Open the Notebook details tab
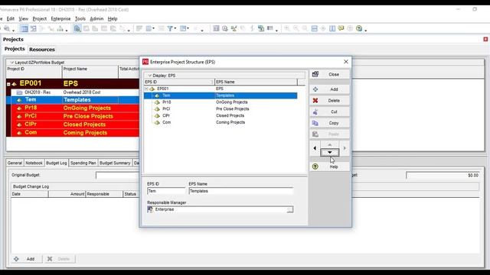The height and width of the screenshot is (275, 490). (x=34, y=163)
